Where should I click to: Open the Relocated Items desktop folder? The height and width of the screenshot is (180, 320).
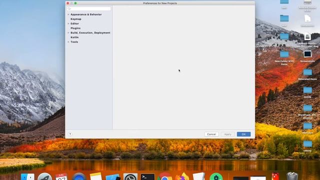pos(307,72)
